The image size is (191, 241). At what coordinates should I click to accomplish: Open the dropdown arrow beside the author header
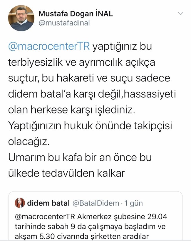click(x=180, y=13)
